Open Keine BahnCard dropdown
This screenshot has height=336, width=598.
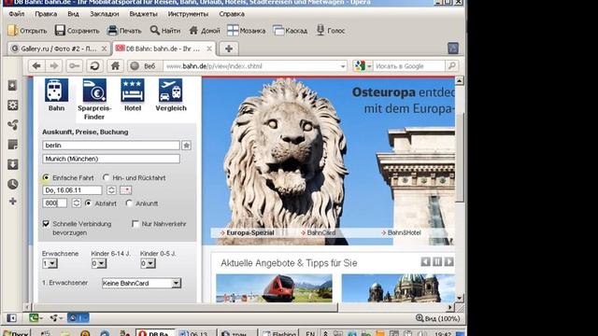141,283
